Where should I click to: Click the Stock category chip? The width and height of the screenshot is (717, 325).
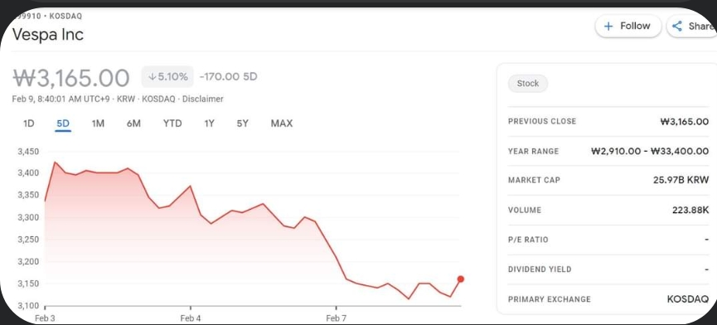coord(528,84)
